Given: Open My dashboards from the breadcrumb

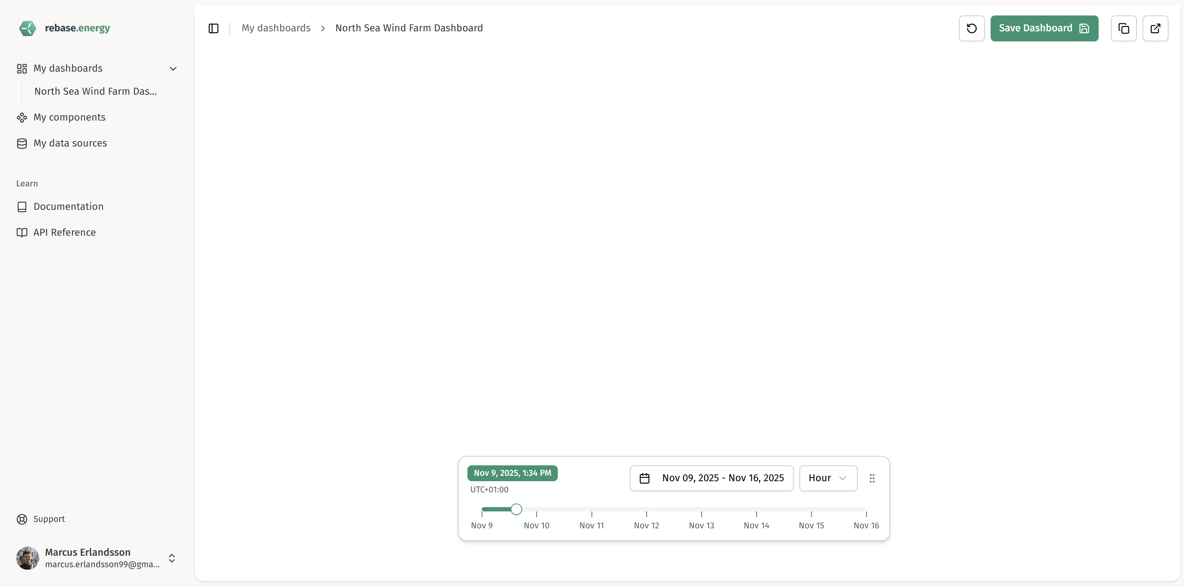Looking at the screenshot, I should click(276, 28).
